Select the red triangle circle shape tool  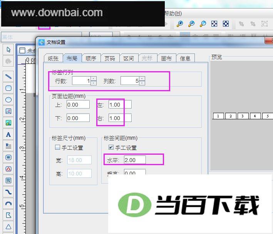(x=8, y=169)
